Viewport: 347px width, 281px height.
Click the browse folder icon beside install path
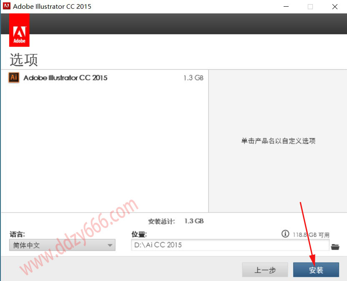coord(335,247)
